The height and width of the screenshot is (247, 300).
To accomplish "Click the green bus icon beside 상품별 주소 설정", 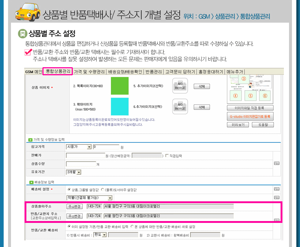I will point(22,34).
